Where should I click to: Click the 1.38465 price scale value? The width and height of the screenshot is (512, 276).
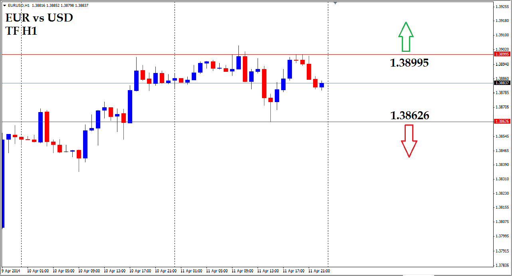tap(502, 150)
